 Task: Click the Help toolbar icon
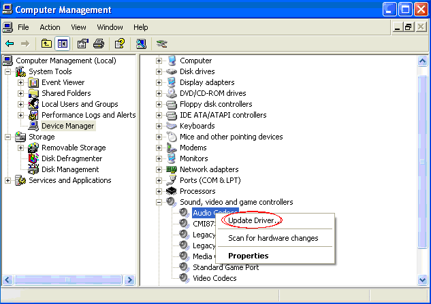tap(119, 44)
